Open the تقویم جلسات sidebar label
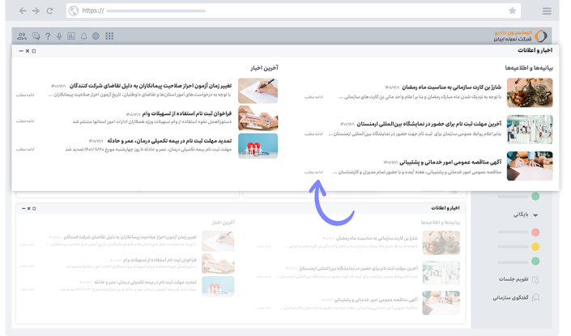Viewport: 571px width, 336px height. (513, 279)
